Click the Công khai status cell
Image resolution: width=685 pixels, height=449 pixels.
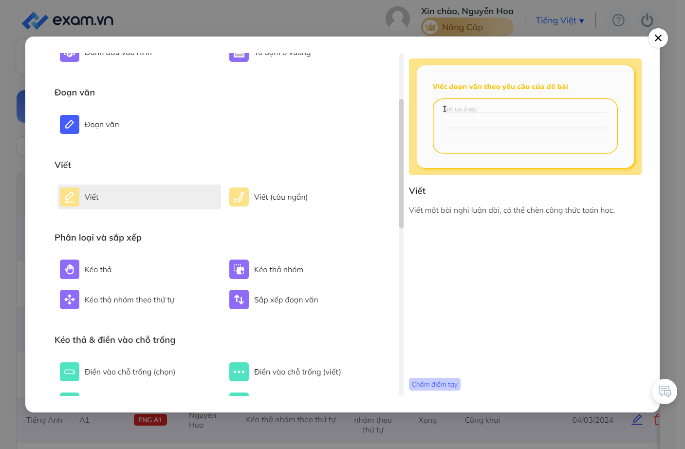coord(482,420)
